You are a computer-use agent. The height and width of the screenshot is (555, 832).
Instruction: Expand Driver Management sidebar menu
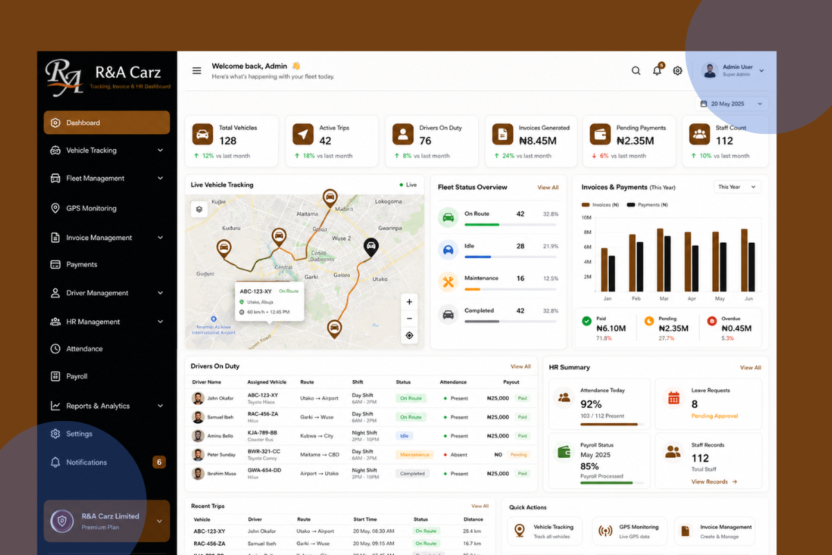[x=160, y=293]
